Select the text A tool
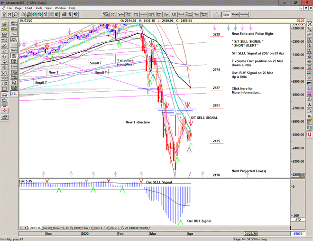This screenshot has width=313, height=241. (309, 105)
